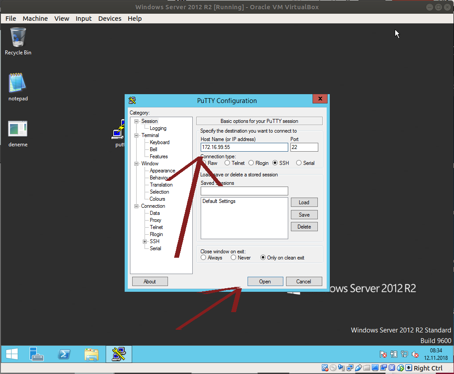Select Logging in the category tree
Image resolution: width=454 pixels, height=374 pixels.
tap(158, 128)
